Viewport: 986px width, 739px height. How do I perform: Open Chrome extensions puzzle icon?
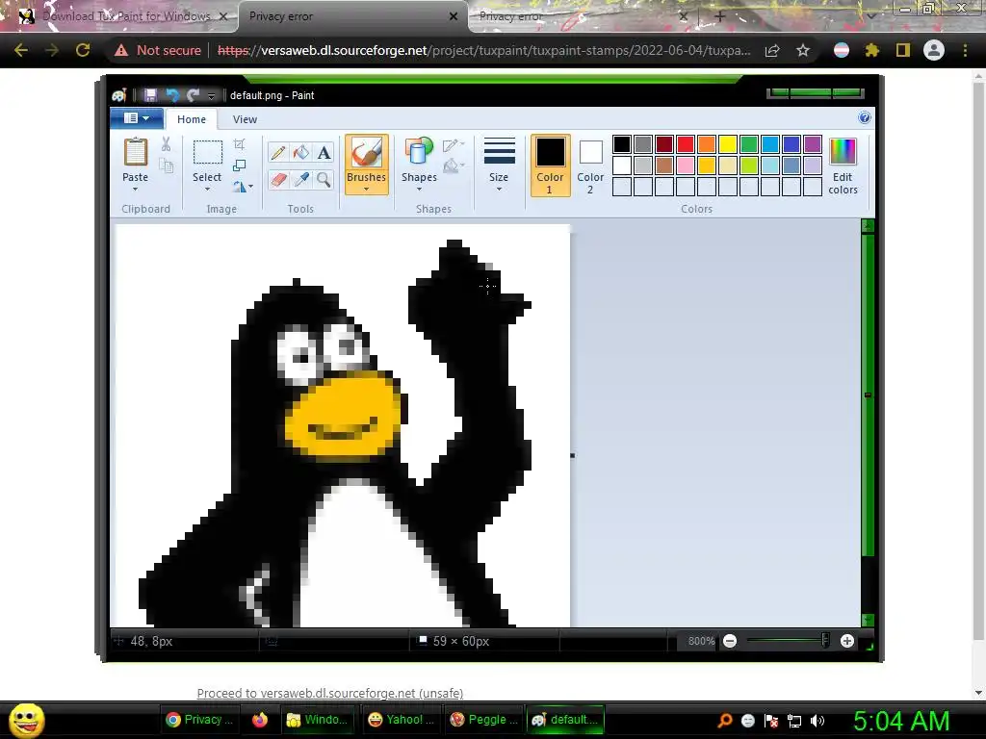[x=871, y=50]
